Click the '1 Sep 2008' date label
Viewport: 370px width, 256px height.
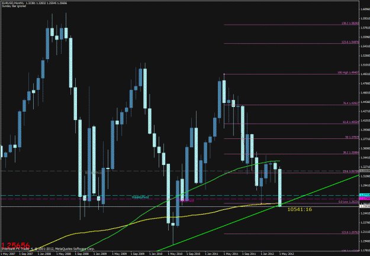click(x=82, y=254)
